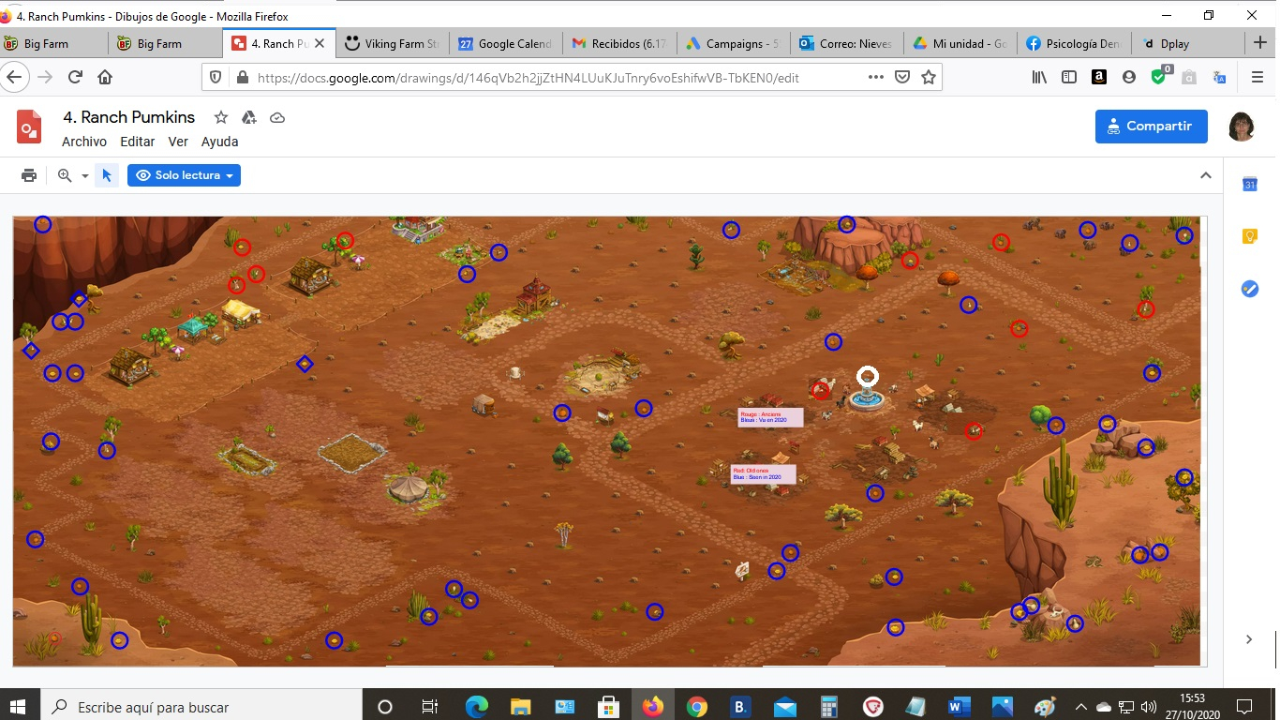Open the Firefox hamburger menu
Image resolution: width=1280 pixels, height=720 pixels.
(1258, 78)
